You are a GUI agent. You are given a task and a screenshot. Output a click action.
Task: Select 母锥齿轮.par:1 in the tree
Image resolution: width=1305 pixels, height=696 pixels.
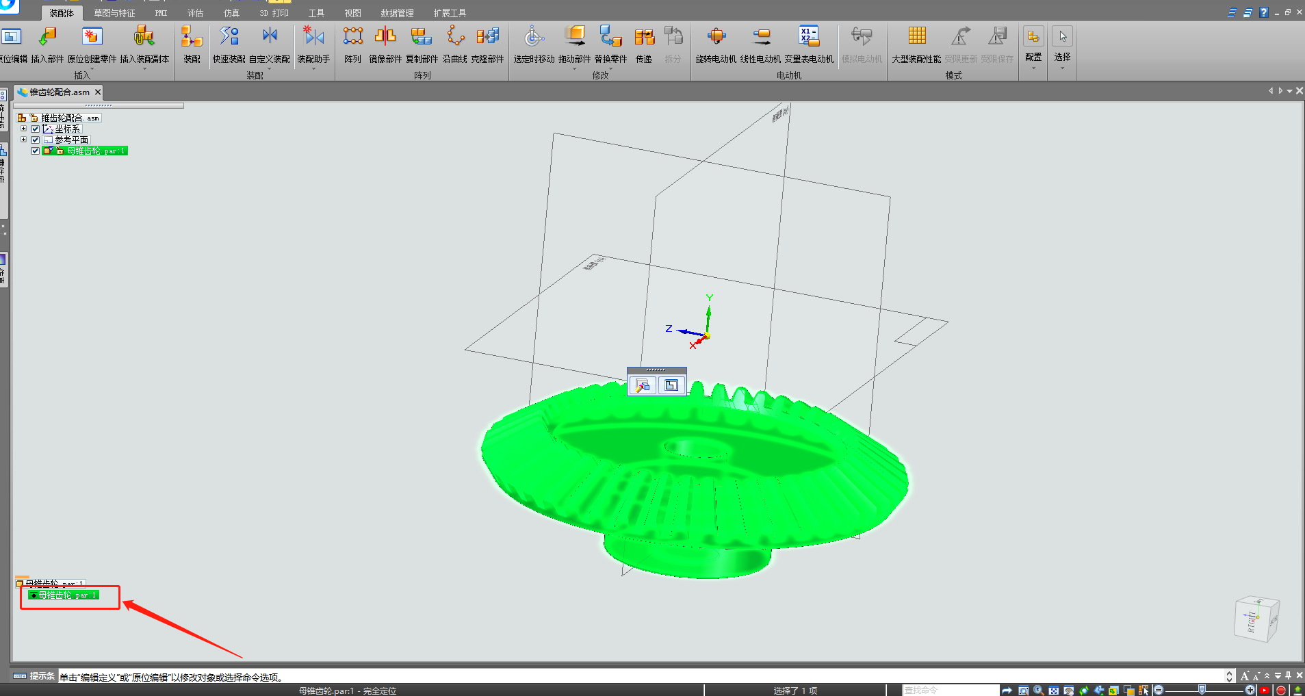pos(85,151)
